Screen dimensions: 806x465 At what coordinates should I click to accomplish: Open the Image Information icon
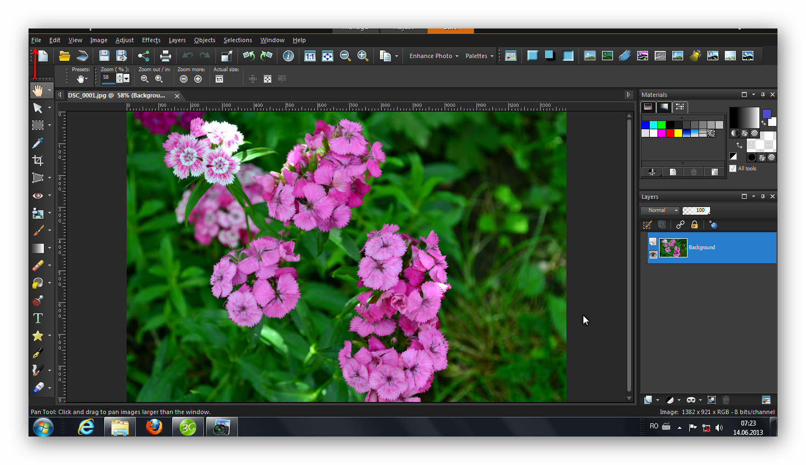[288, 56]
